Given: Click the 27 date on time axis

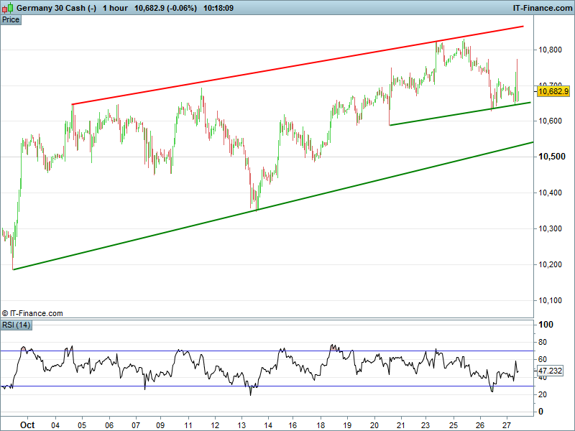Looking at the screenshot, I should pyautogui.click(x=507, y=425).
